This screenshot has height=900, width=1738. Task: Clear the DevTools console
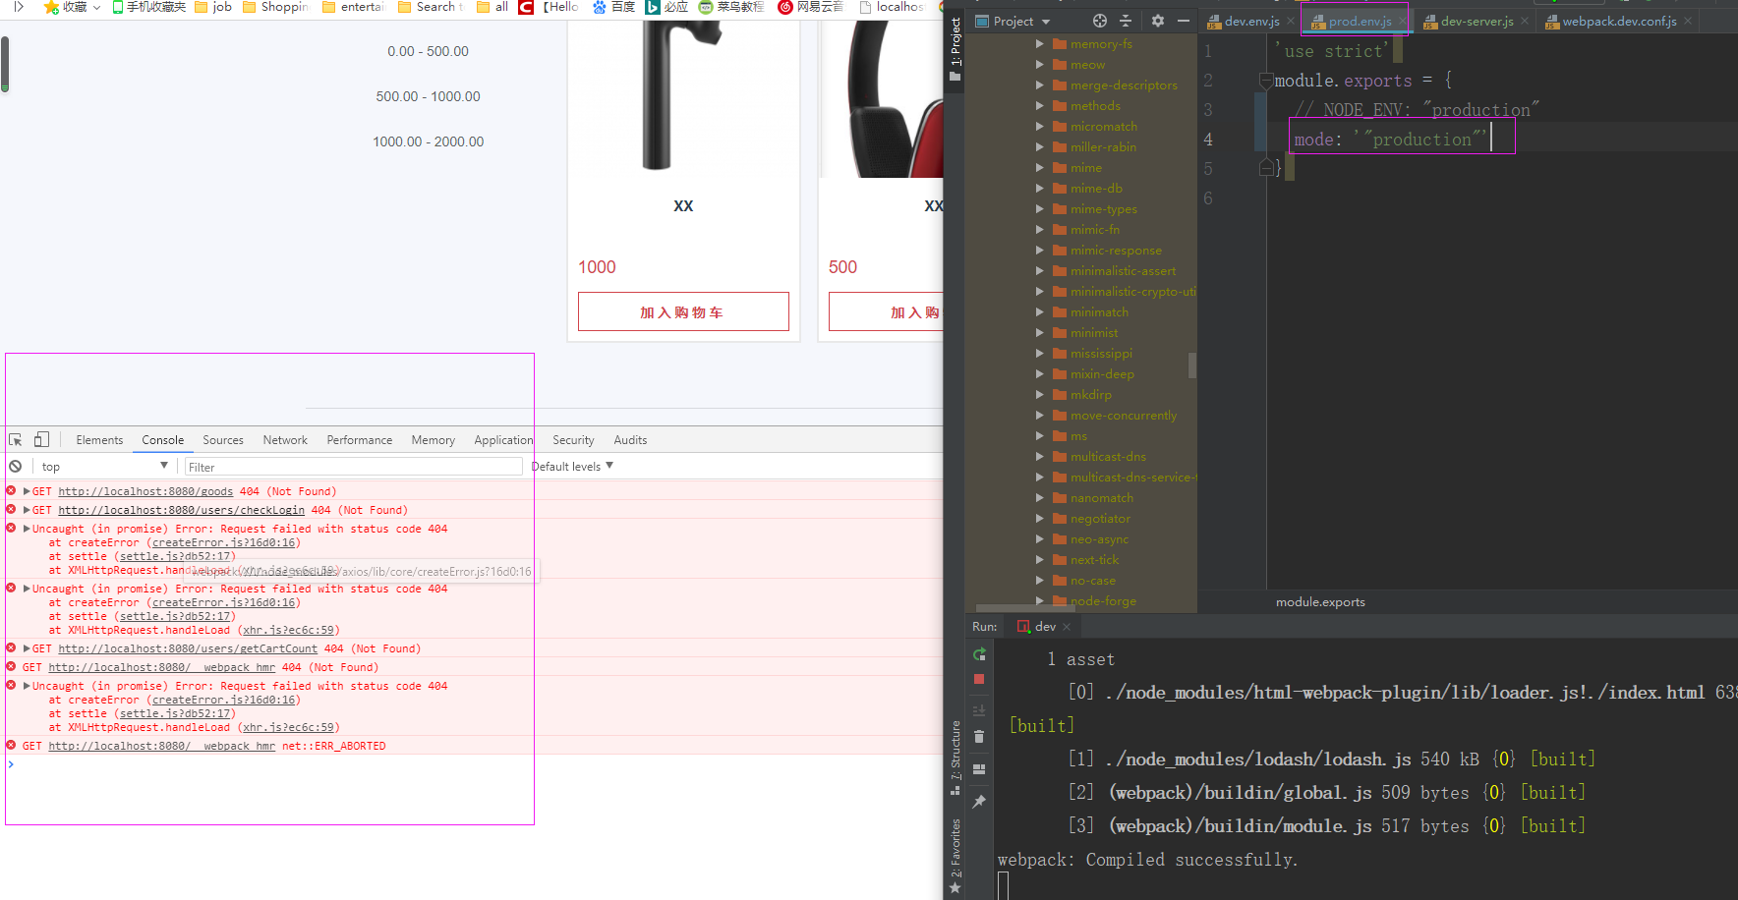point(14,466)
